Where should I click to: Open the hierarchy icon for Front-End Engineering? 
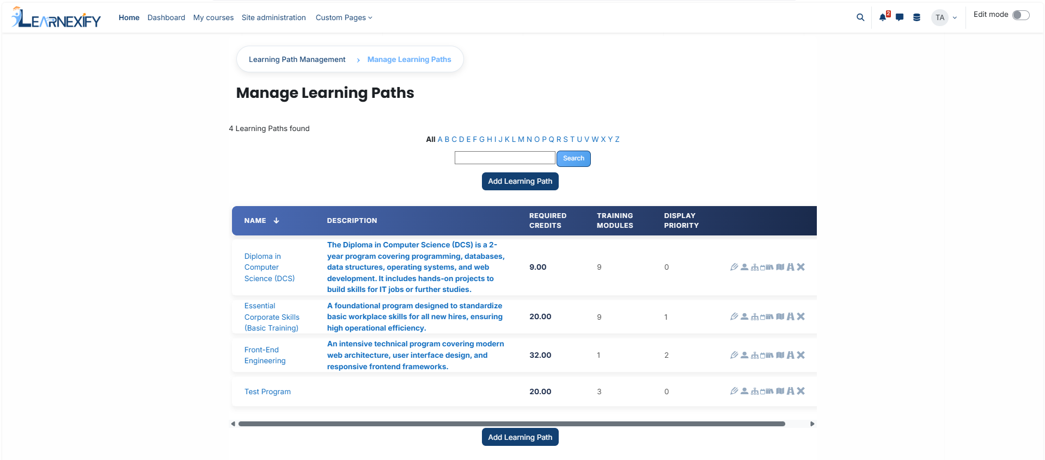click(x=755, y=355)
